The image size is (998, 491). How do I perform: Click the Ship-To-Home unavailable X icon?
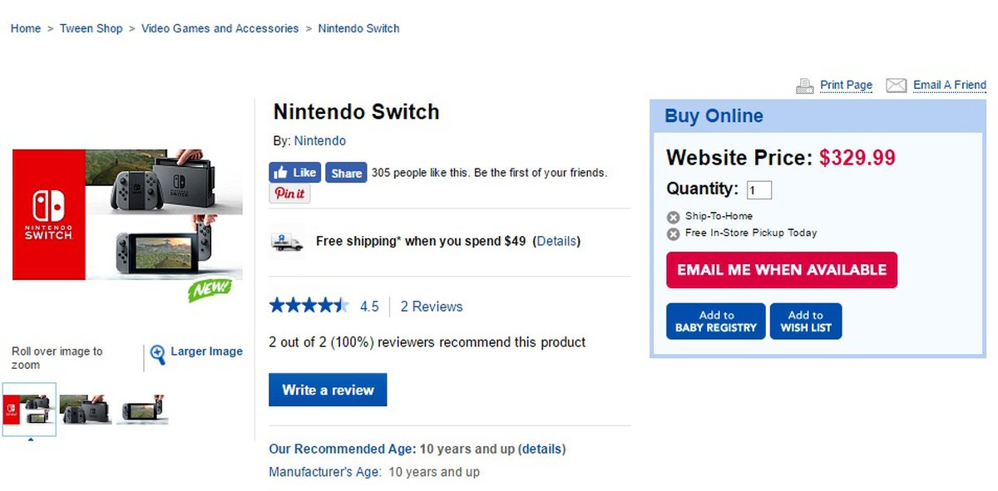pos(674,218)
